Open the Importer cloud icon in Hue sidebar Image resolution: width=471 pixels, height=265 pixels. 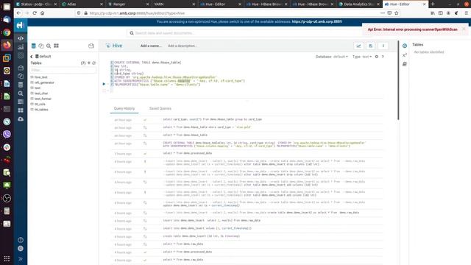coord(21,119)
